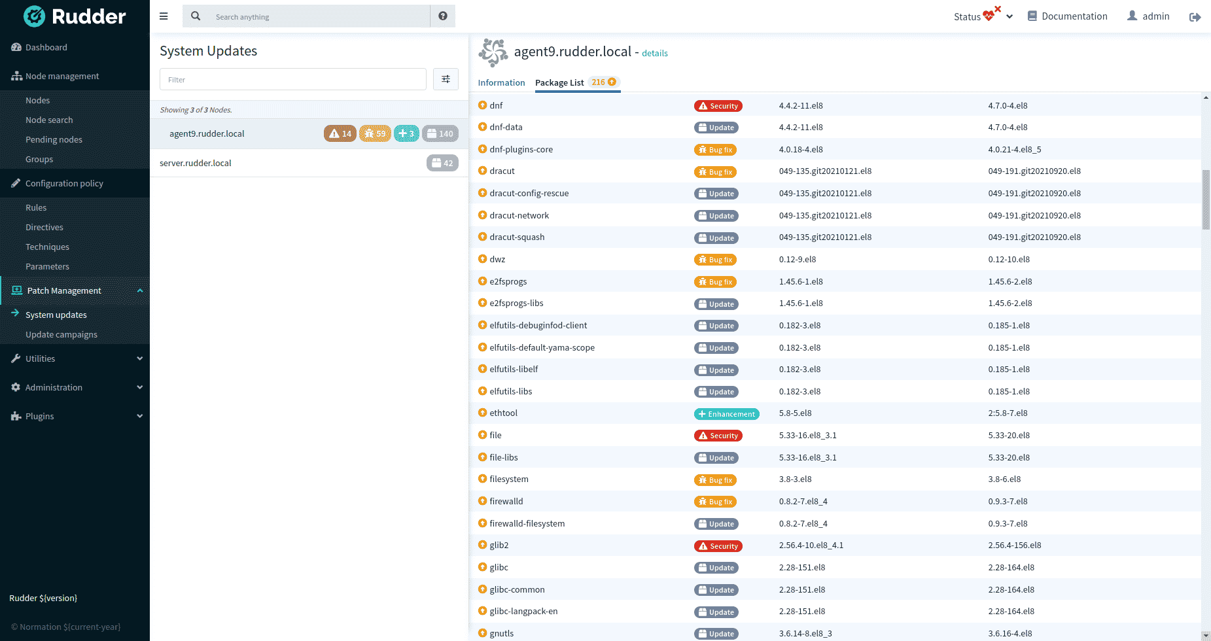Click the bug fix badge 59 on agent9
The image size is (1211, 641).
pos(375,133)
